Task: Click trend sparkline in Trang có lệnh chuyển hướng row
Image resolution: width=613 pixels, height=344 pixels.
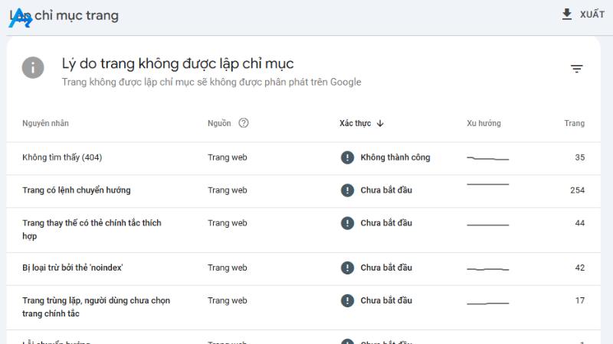Action: (x=488, y=184)
